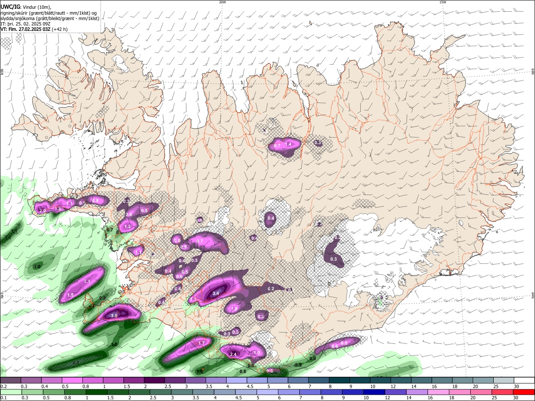Select the deep blue 10 swatch, lower legend row

pos(374,392)
